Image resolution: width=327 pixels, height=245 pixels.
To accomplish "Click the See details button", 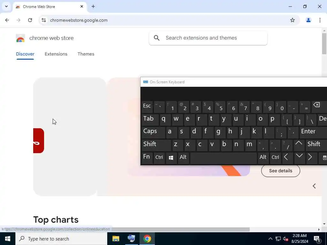I will coord(280,171).
